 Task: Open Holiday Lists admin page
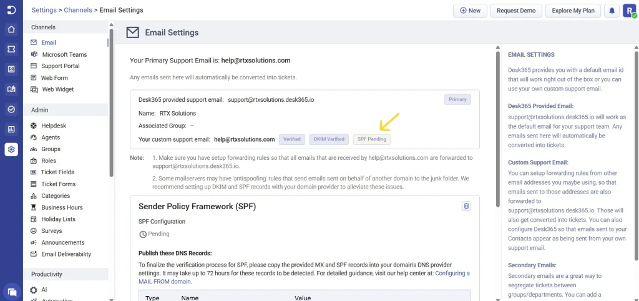pos(58,219)
